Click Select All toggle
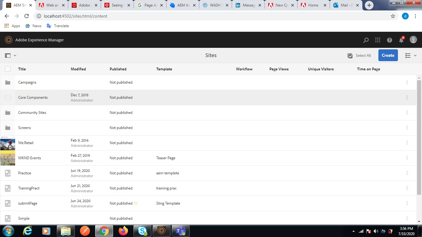 [359, 56]
